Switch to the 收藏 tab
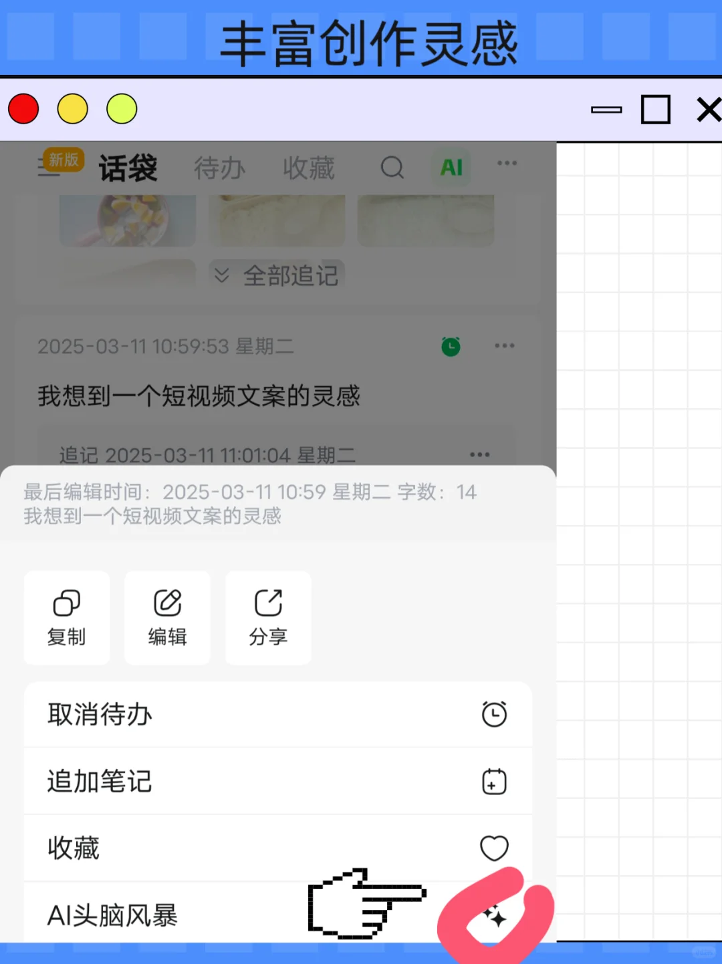Image resolution: width=722 pixels, height=964 pixels. (308, 168)
